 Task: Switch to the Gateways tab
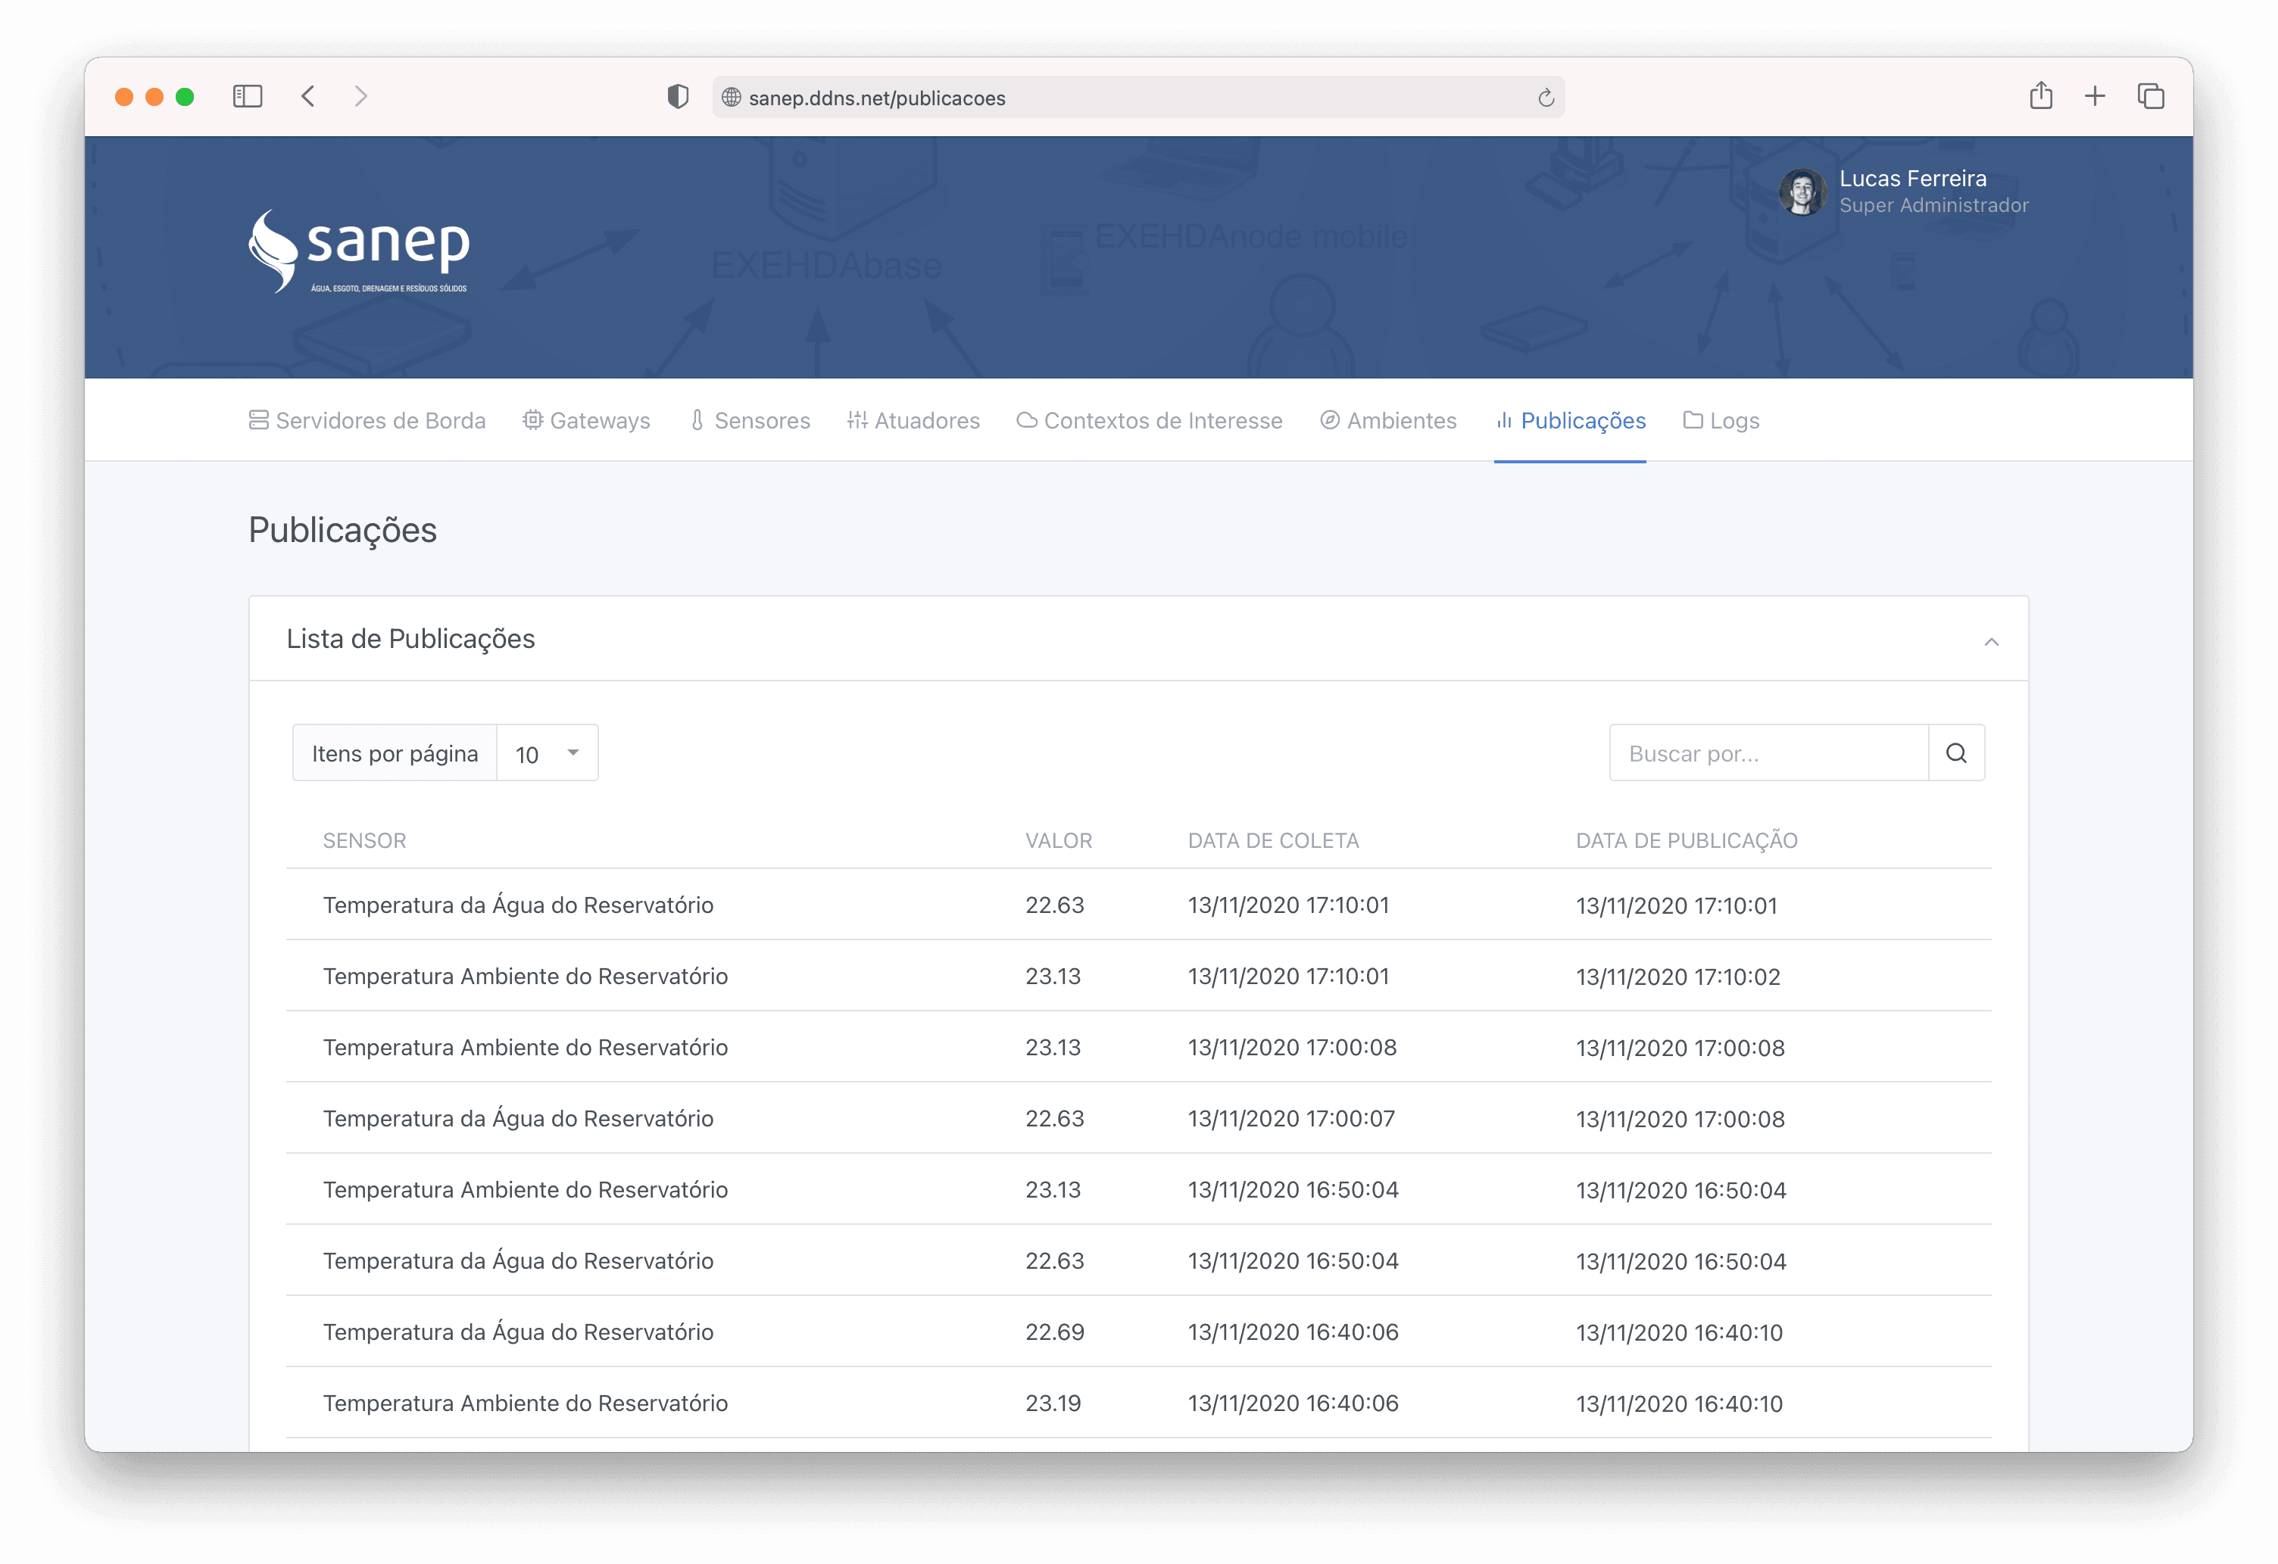[586, 420]
